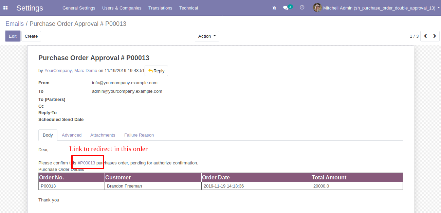
Task: Open the apps grid menu icon
Action: tap(5, 8)
